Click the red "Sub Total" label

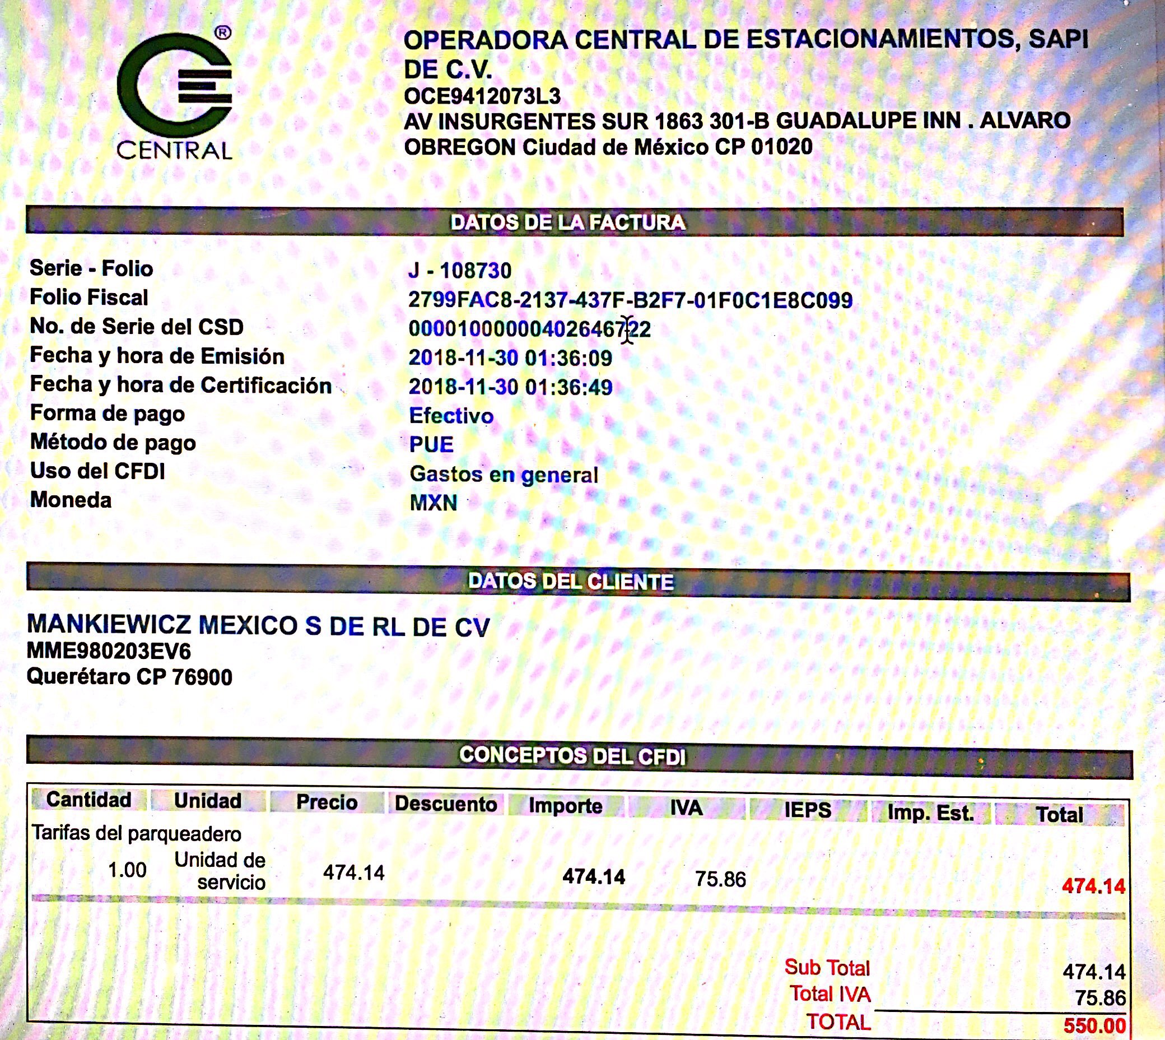(x=827, y=967)
